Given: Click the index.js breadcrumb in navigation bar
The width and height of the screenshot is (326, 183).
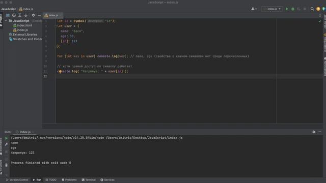Looking at the screenshot, I should pos(26,9).
